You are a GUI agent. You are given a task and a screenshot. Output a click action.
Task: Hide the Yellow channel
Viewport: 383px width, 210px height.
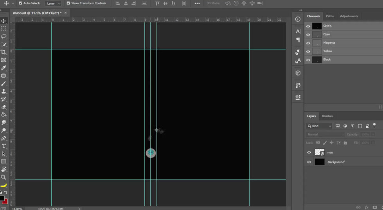[308, 52]
